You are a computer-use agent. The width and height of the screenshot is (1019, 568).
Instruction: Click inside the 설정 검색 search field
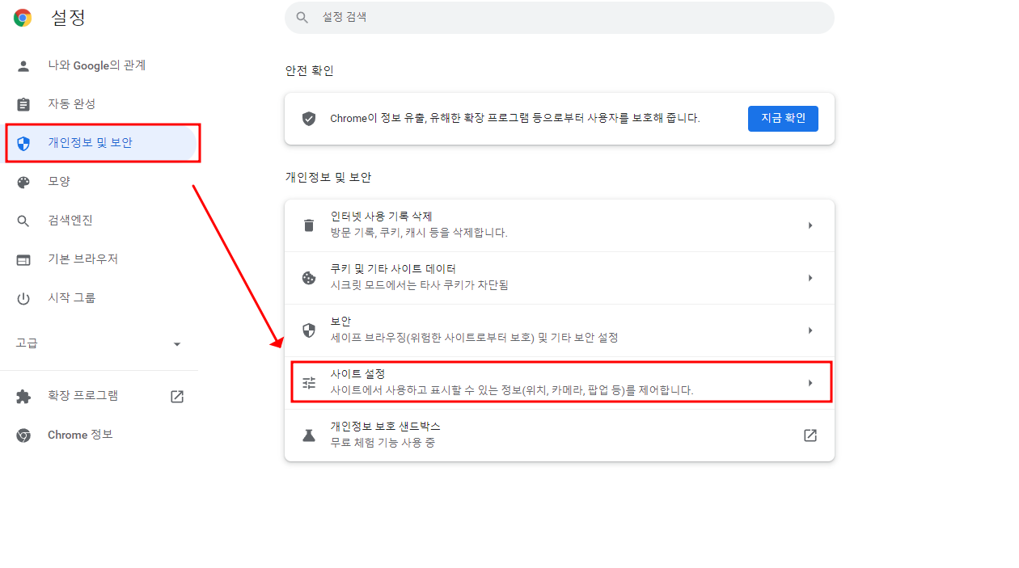(x=558, y=17)
